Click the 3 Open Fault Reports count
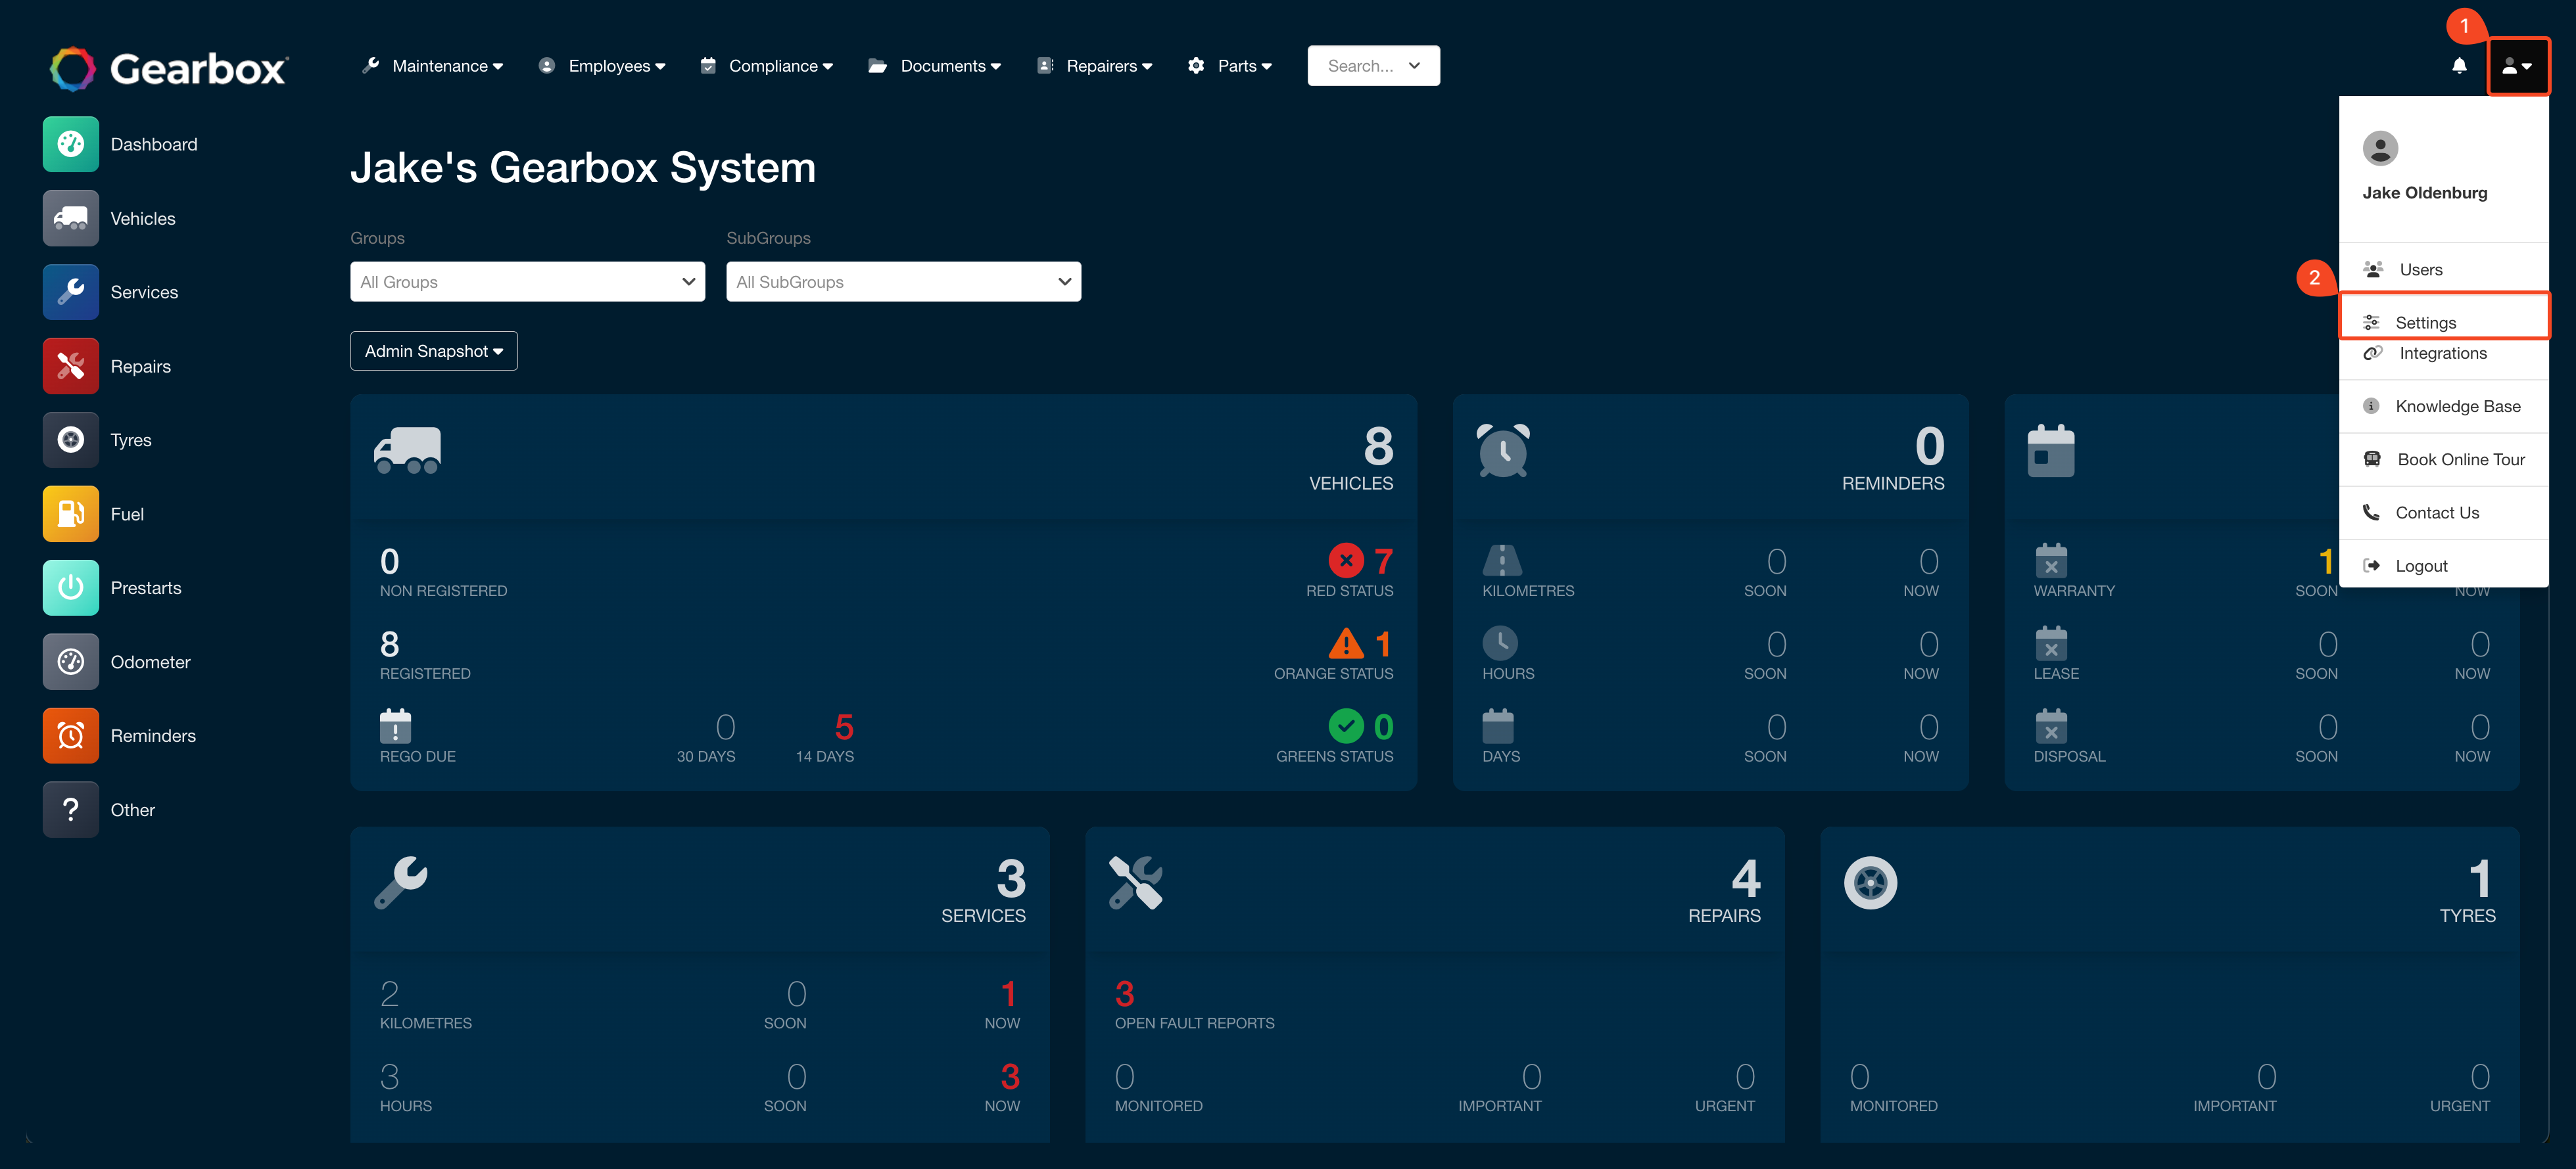The height and width of the screenshot is (1169, 2576). (x=1124, y=994)
